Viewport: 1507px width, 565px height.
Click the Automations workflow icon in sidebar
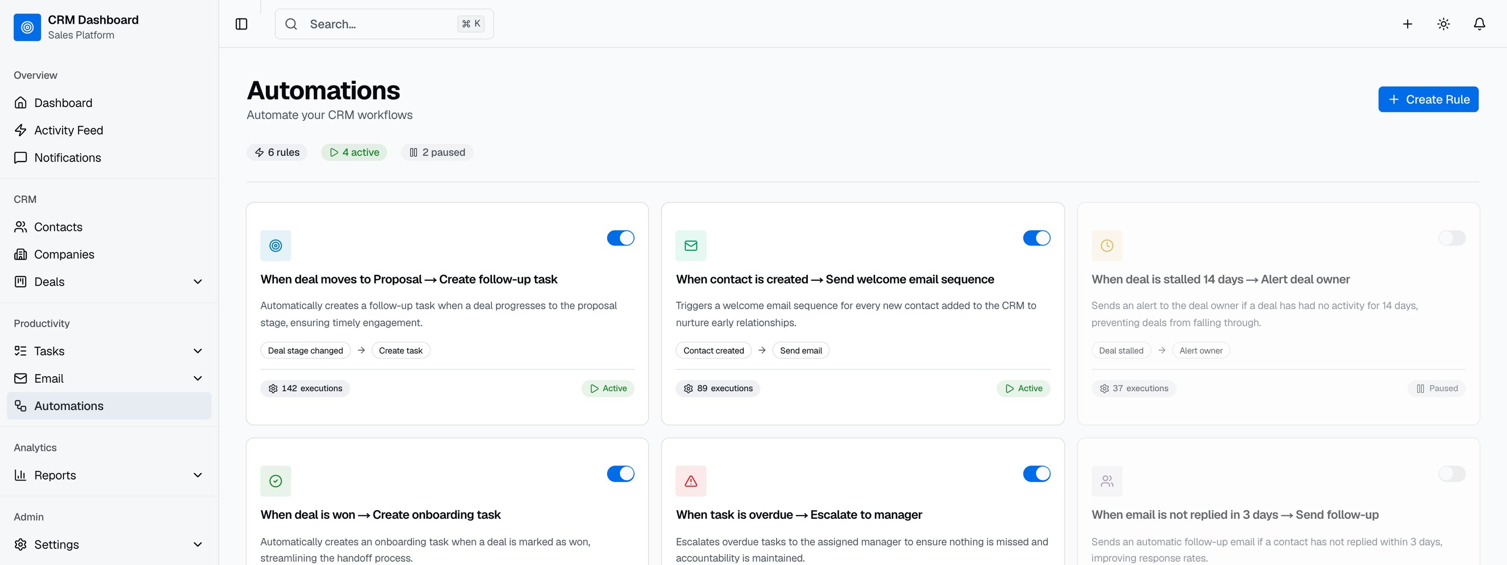coord(20,405)
